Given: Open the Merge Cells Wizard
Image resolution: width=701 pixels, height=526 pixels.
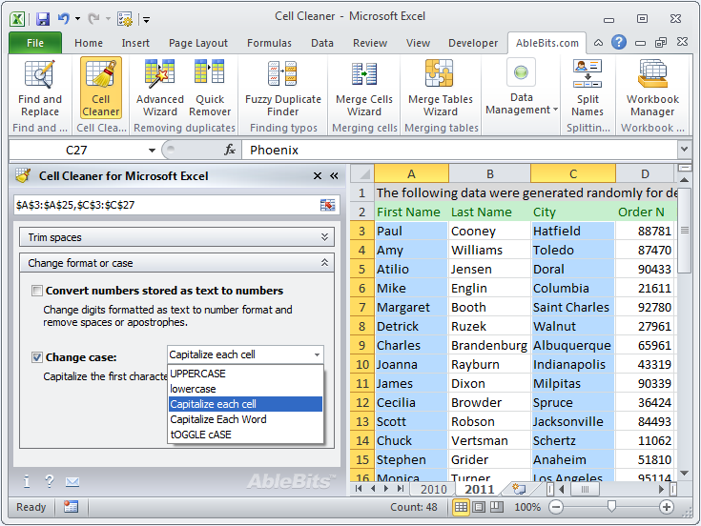Looking at the screenshot, I should click(364, 89).
